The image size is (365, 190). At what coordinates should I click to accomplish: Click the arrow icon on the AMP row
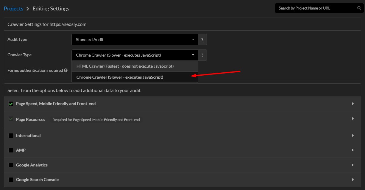tap(353, 150)
